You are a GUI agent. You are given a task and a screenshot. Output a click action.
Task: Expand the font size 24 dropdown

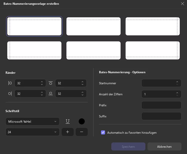click(x=33, y=132)
